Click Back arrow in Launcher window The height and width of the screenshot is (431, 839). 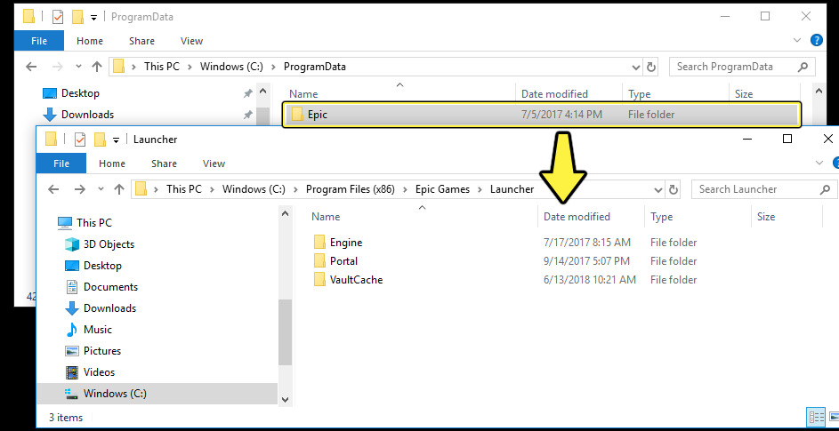coord(53,189)
